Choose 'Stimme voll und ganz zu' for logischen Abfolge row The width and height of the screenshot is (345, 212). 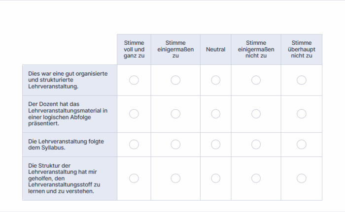134,114
